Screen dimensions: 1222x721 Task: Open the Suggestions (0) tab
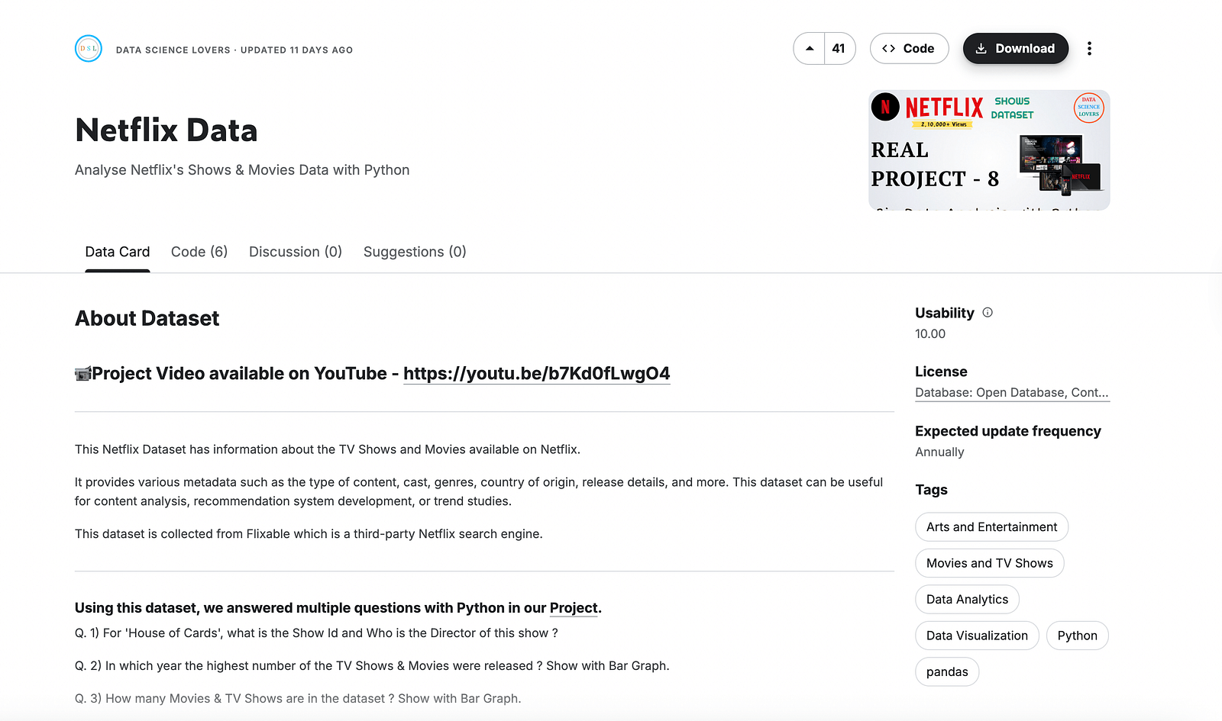(x=415, y=252)
